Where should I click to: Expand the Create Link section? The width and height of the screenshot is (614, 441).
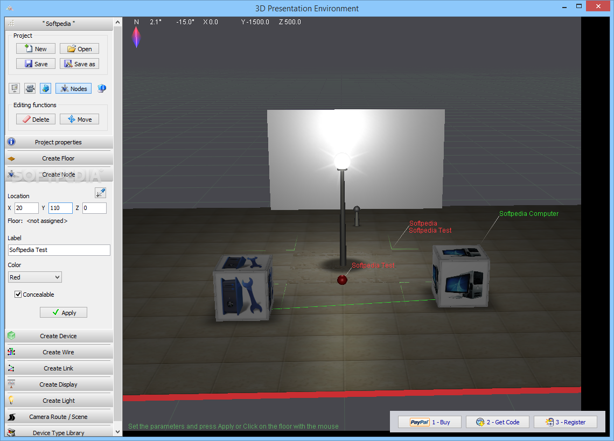59,368
